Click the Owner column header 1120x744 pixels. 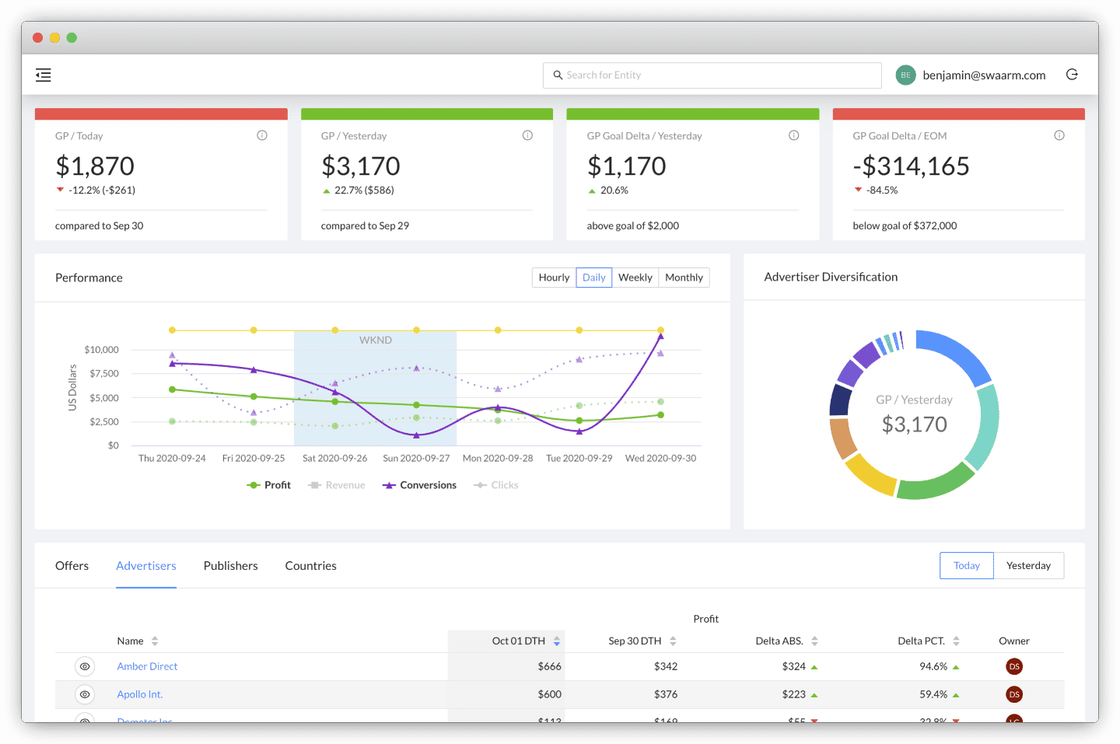tap(1014, 641)
